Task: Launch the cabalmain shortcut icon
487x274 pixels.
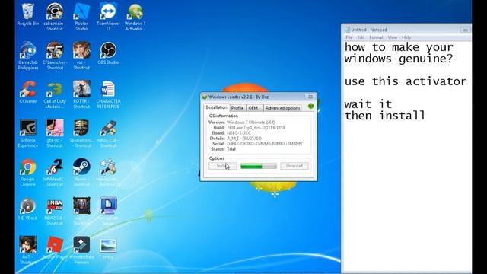Action: [x=55, y=12]
